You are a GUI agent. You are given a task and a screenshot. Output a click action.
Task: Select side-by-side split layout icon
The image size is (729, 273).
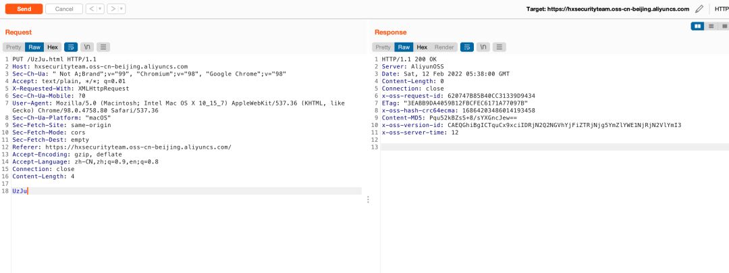click(x=697, y=26)
